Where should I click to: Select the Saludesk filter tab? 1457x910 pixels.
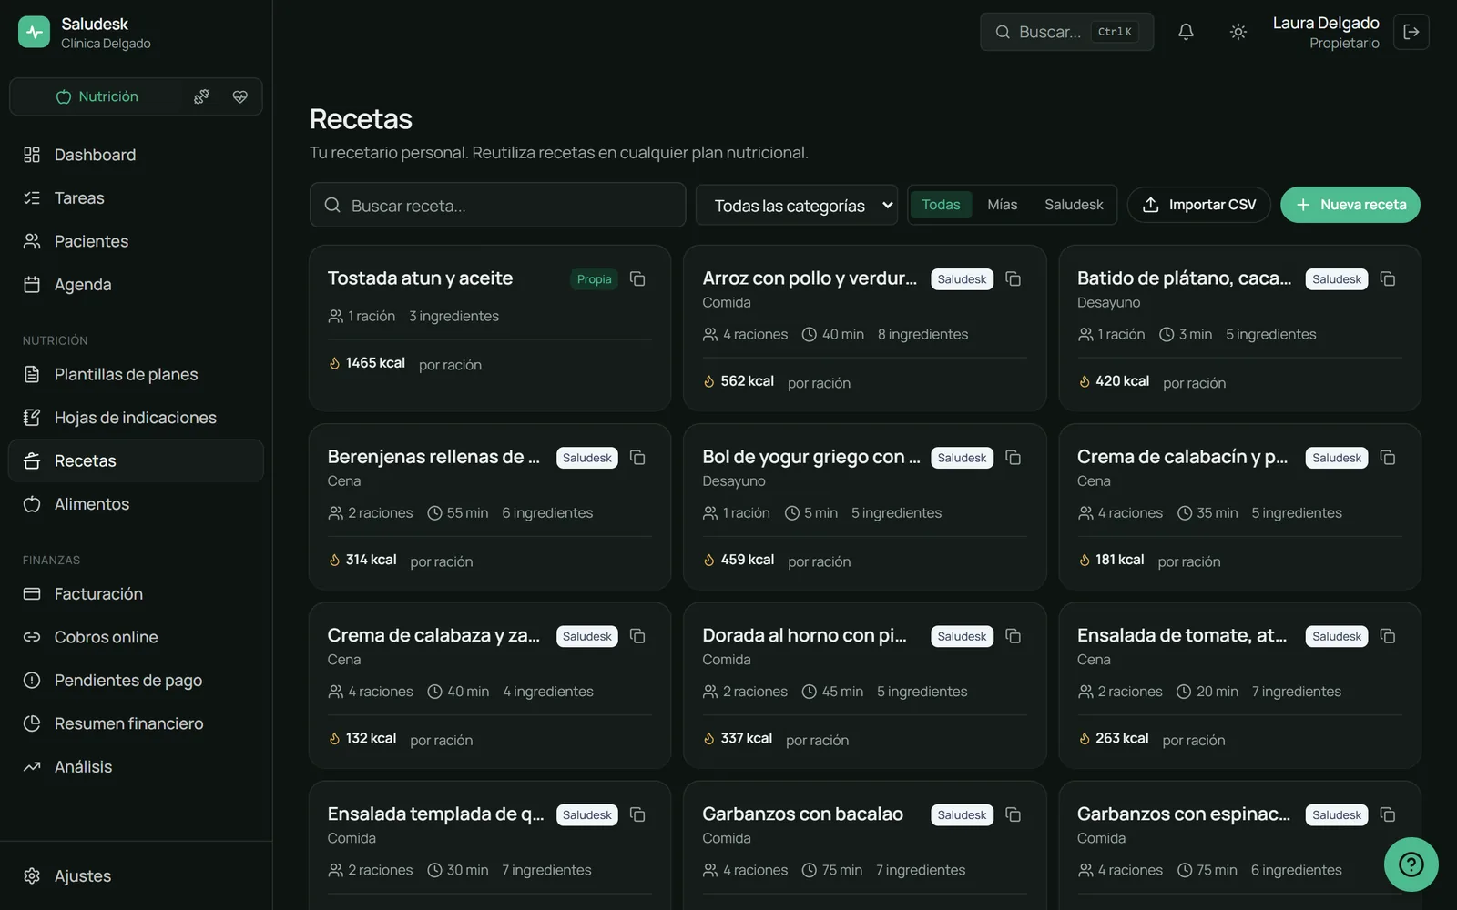(1074, 205)
